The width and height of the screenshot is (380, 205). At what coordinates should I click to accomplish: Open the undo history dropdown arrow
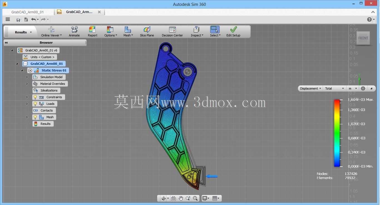38,19
